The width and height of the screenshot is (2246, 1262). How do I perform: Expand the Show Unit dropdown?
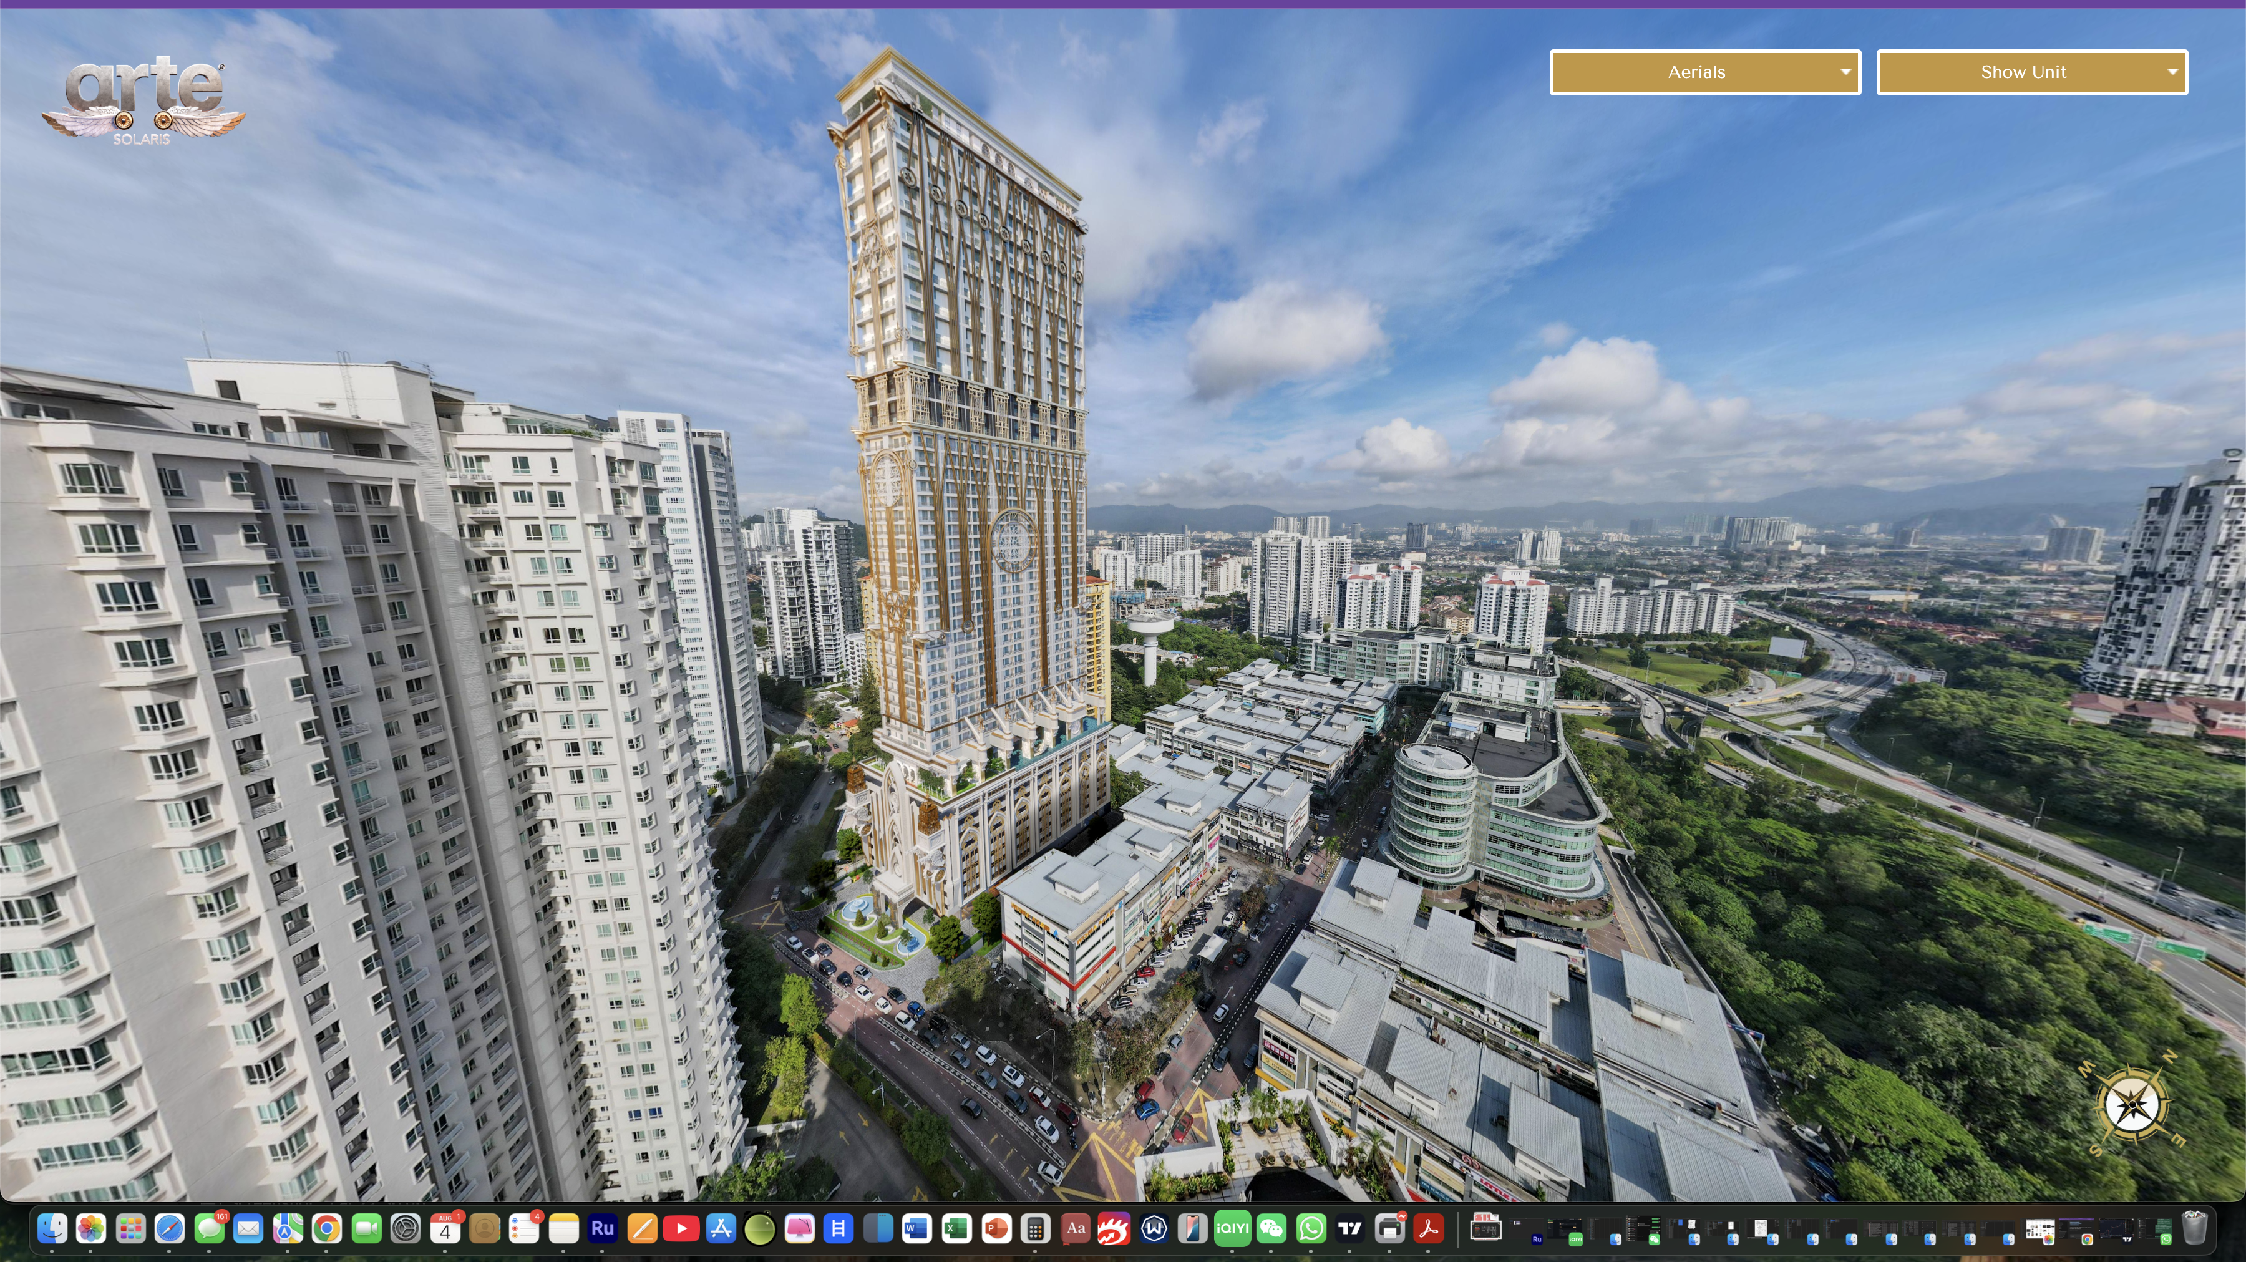point(2031,72)
